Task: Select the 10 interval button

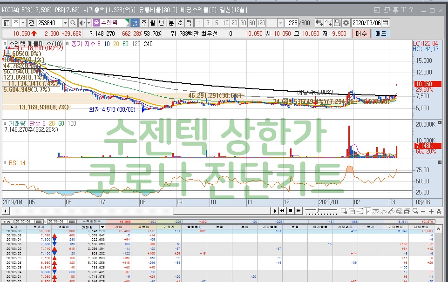Action: point(226,23)
